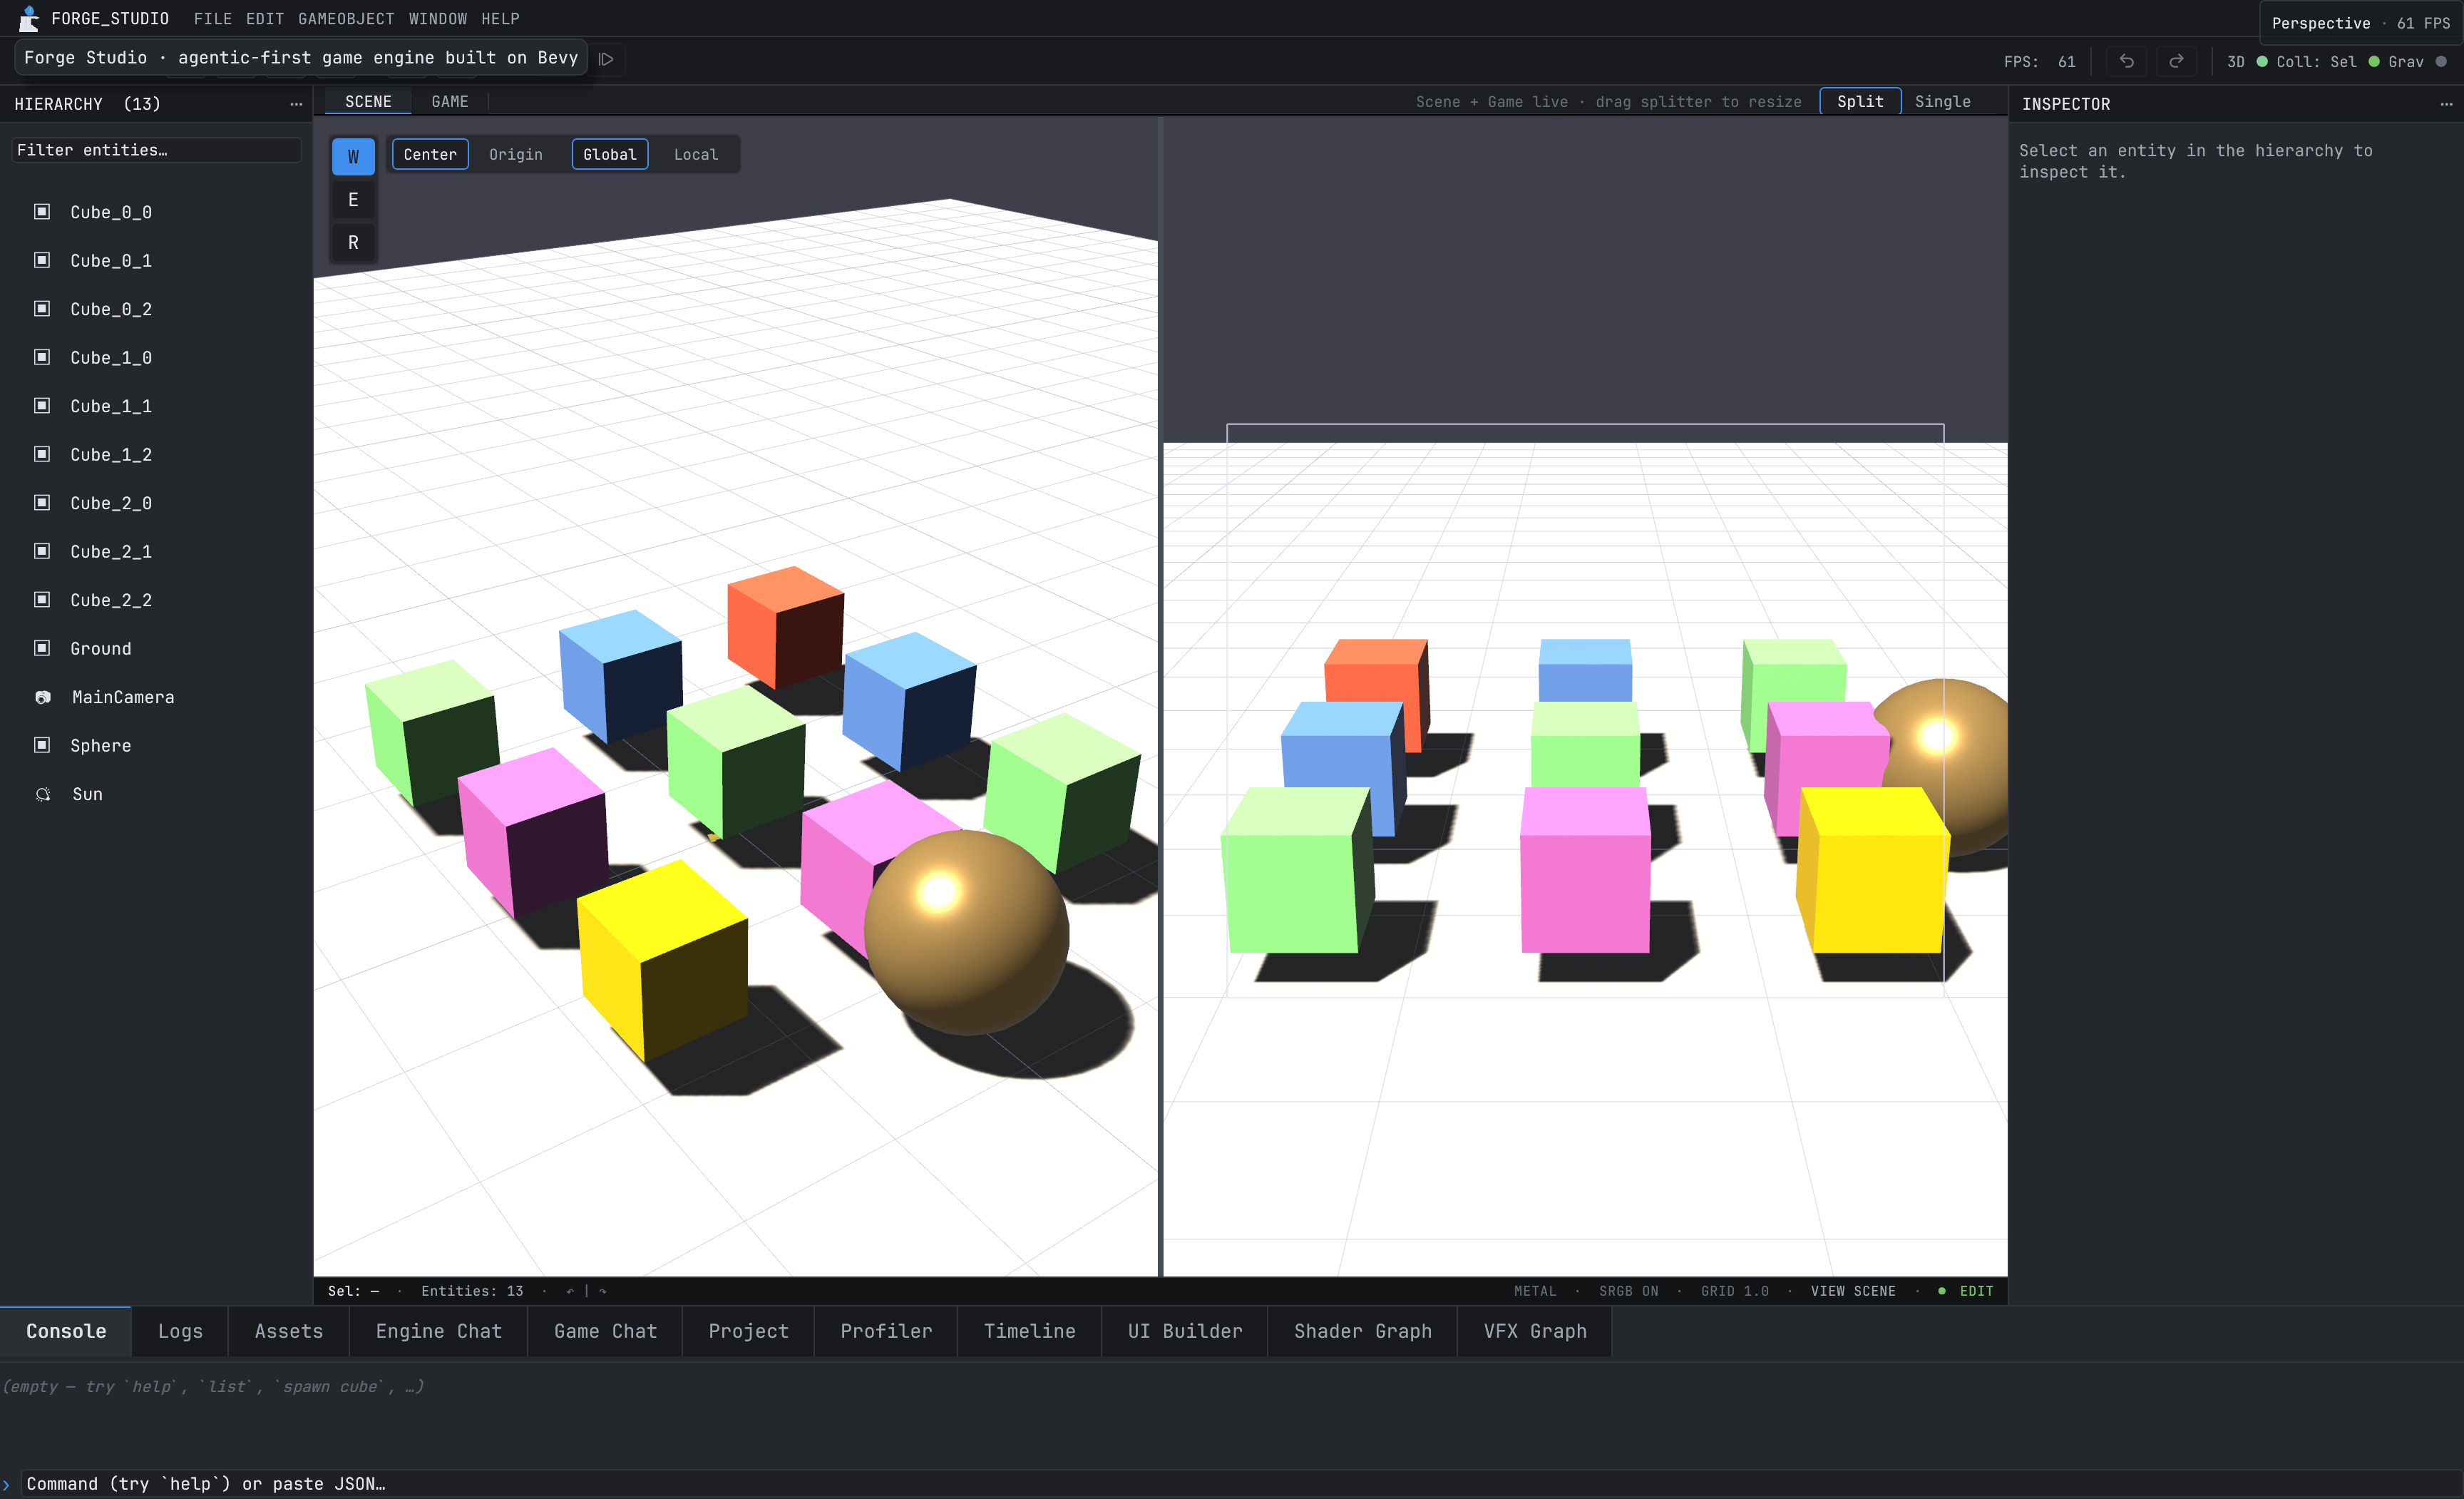Click GRID 1.0 in the status bar
This screenshot has height=1499, width=2464.
[x=1735, y=1291]
